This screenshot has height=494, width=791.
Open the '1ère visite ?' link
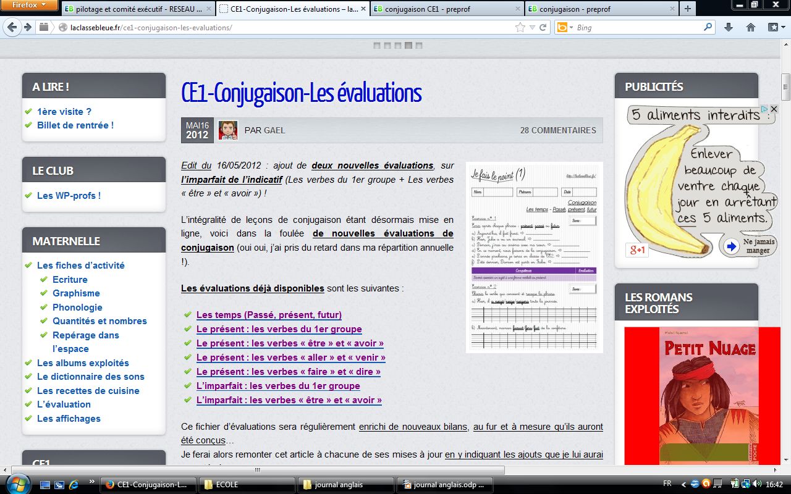click(x=64, y=112)
